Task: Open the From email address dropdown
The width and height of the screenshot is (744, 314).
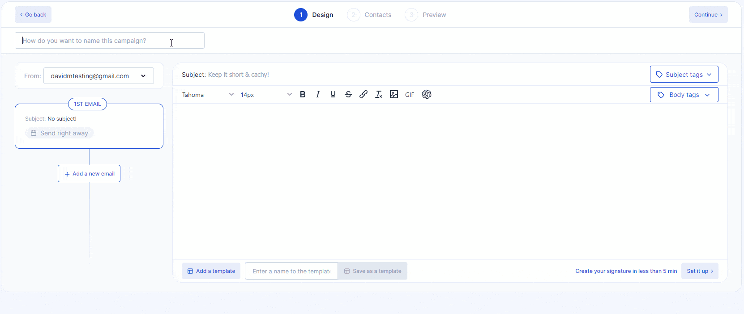Action: (98, 76)
